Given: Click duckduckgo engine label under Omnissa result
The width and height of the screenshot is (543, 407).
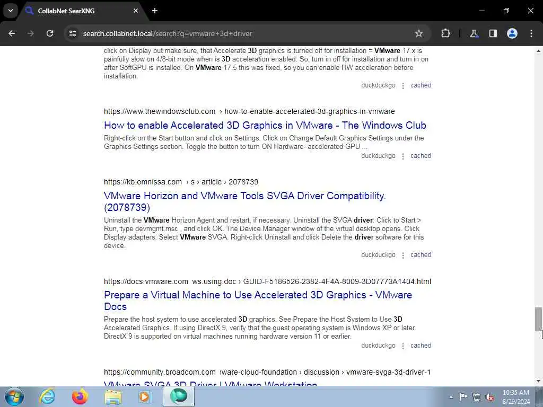Looking at the screenshot, I should pos(378,255).
